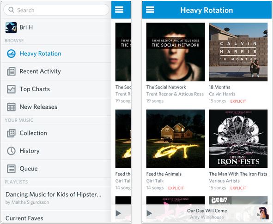This screenshot has width=273, height=224.
Task: Click now playing artist Amy Winehouse
Action: point(207,217)
